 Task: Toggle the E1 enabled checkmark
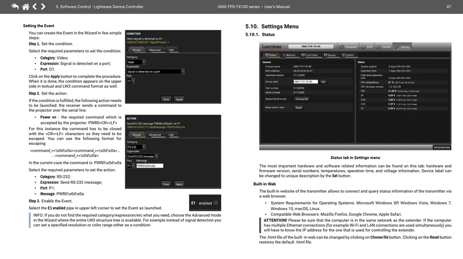click(x=216, y=203)
